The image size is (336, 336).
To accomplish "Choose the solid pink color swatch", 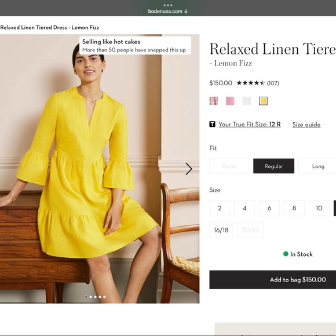I will click(x=230, y=101).
